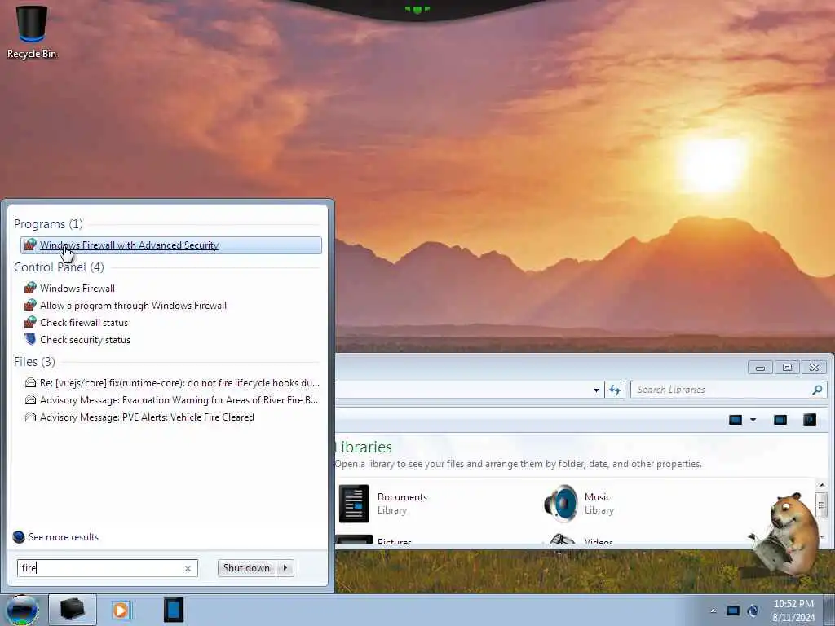Show hidden tray icons arrow

[x=713, y=611]
